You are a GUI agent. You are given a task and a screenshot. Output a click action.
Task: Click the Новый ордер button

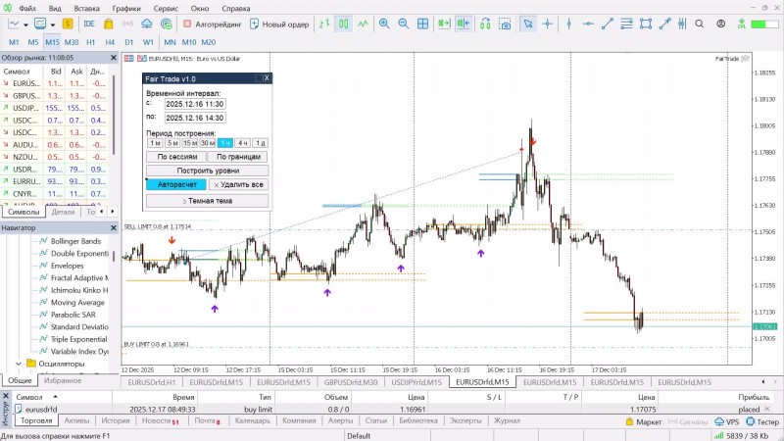(x=279, y=24)
